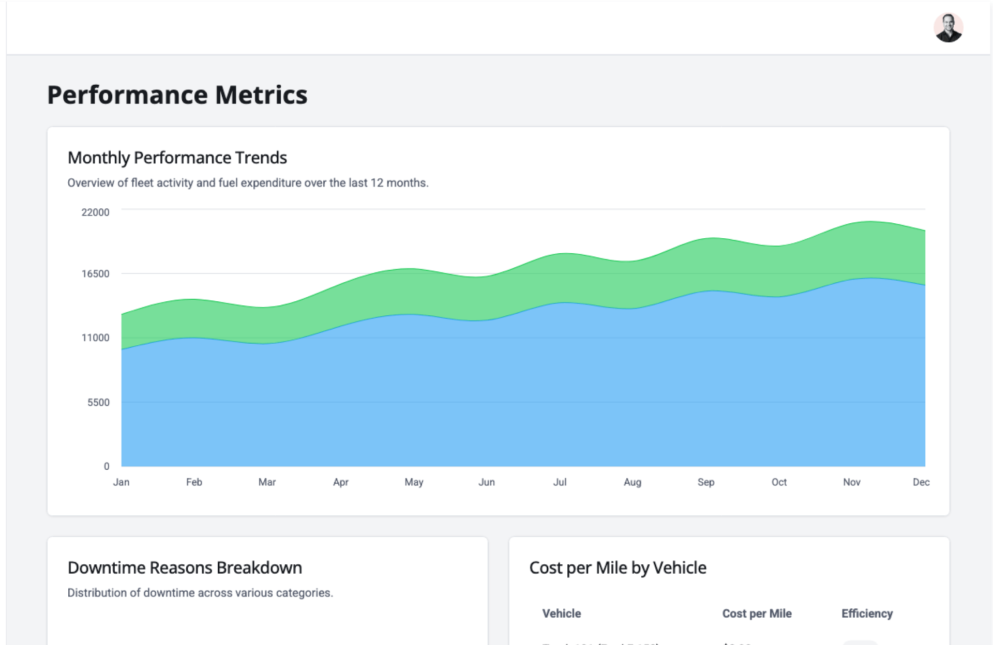Click the fleet activity overview description text
The width and height of the screenshot is (993, 645).
coord(248,183)
